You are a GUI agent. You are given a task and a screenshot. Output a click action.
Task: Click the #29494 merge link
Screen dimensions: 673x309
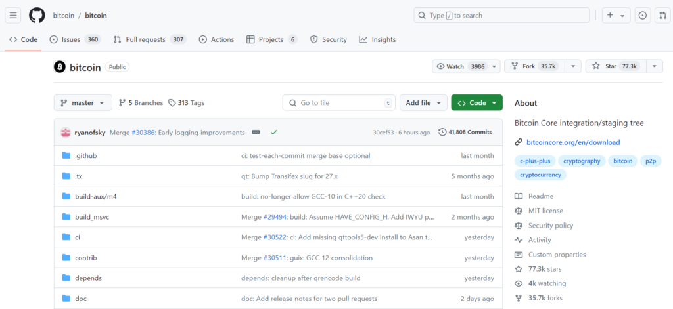[x=275, y=217]
